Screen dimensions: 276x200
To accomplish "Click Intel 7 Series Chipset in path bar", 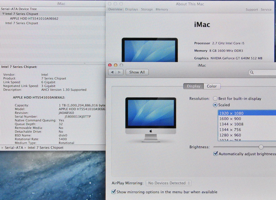I will click(46, 148).
